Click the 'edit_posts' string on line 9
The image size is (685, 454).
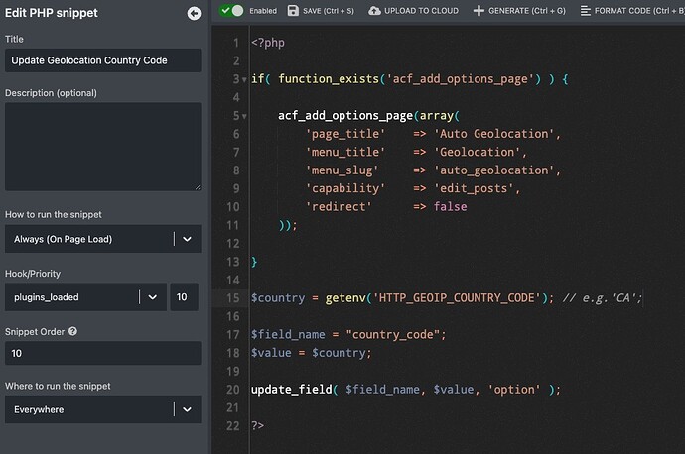click(x=474, y=188)
